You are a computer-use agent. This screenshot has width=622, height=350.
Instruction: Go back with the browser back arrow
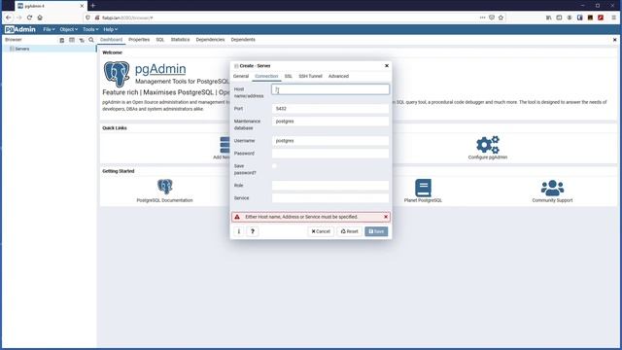click(x=9, y=17)
